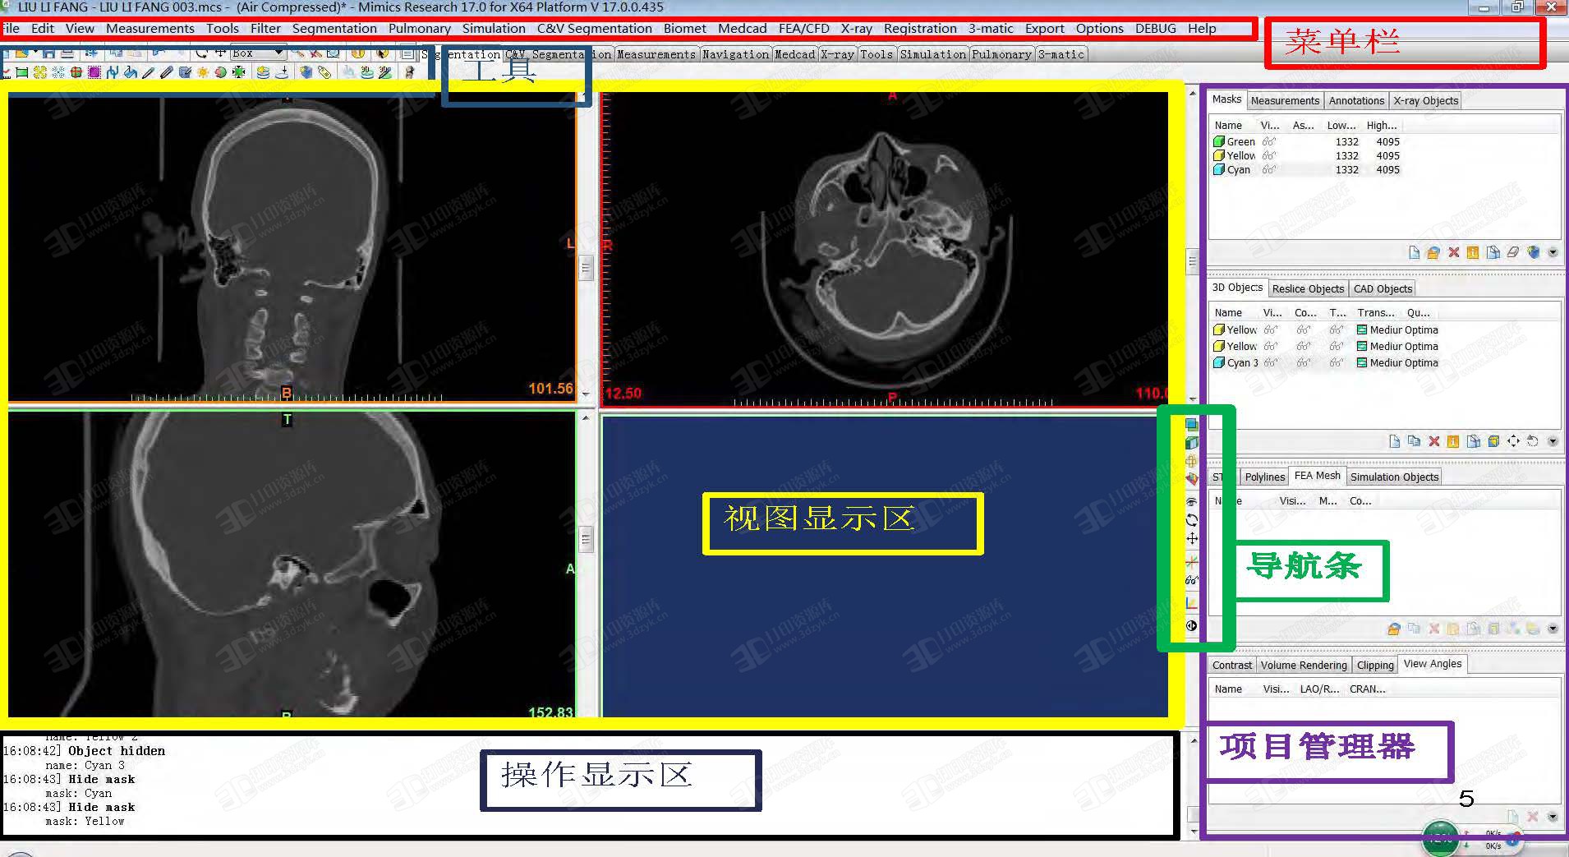This screenshot has width=1569, height=857.
Task: Expand View Angles panel actions dropdown arrow
Action: click(x=1553, y=817)
